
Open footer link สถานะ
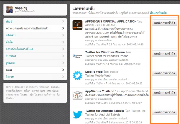click(x=35, y=91)
